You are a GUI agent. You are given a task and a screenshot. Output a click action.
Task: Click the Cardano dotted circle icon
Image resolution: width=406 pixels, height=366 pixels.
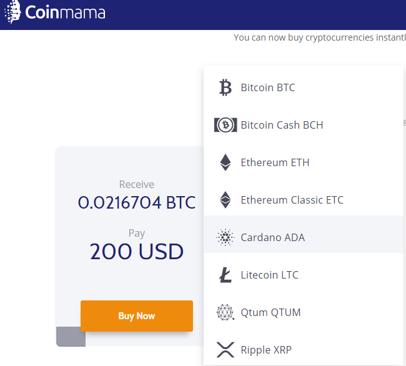[225, 237]
